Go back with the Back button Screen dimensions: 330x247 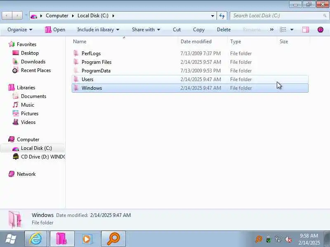[x=7, y=16]
